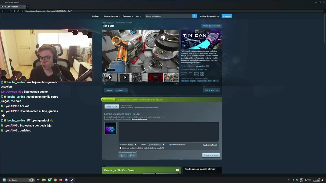Viewport: 326px width, 183px height.
Task: Select the red screenshot thumbnail
Action: coord(156,78)
